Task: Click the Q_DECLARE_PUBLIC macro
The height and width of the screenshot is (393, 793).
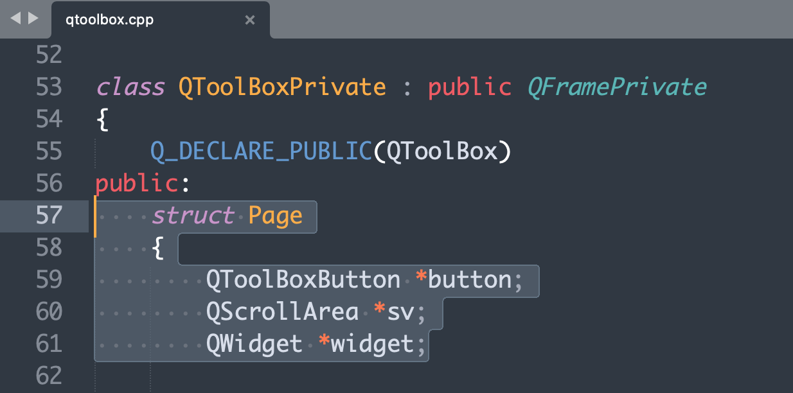Action: [261, 151]
